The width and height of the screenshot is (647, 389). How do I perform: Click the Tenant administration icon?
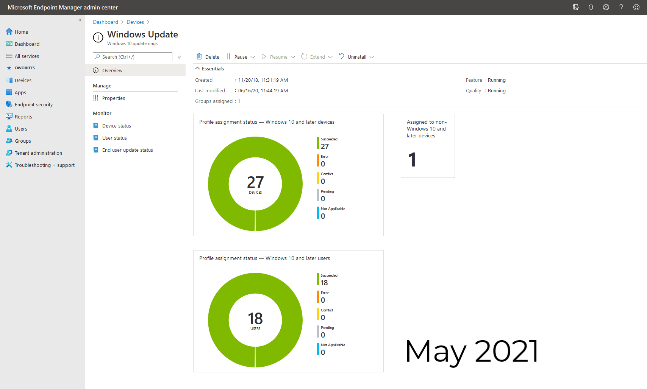click(x=9, y=153)
